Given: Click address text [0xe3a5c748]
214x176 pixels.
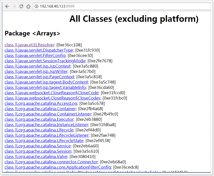Looking at the screenshot, I should pos(103,82).
